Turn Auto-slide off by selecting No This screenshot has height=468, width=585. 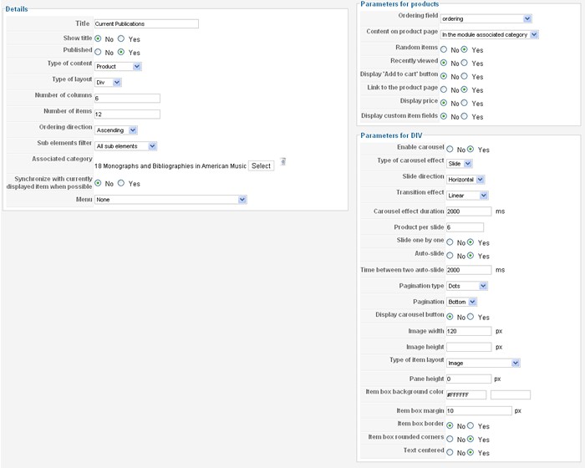[450, 256]
